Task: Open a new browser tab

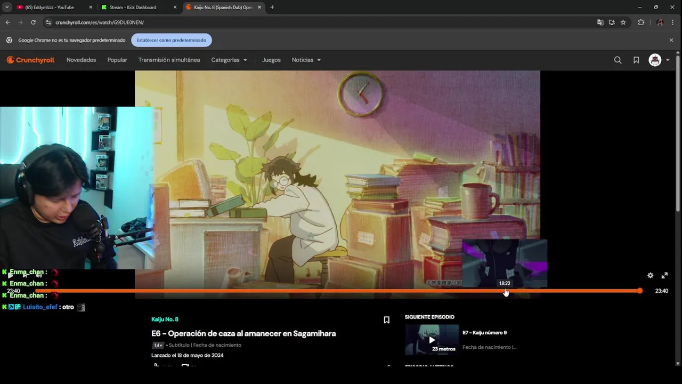Action: point(272,7)
